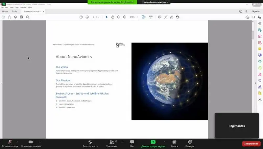Open the Help menu

pyautogui.click(x=30, y=7)
